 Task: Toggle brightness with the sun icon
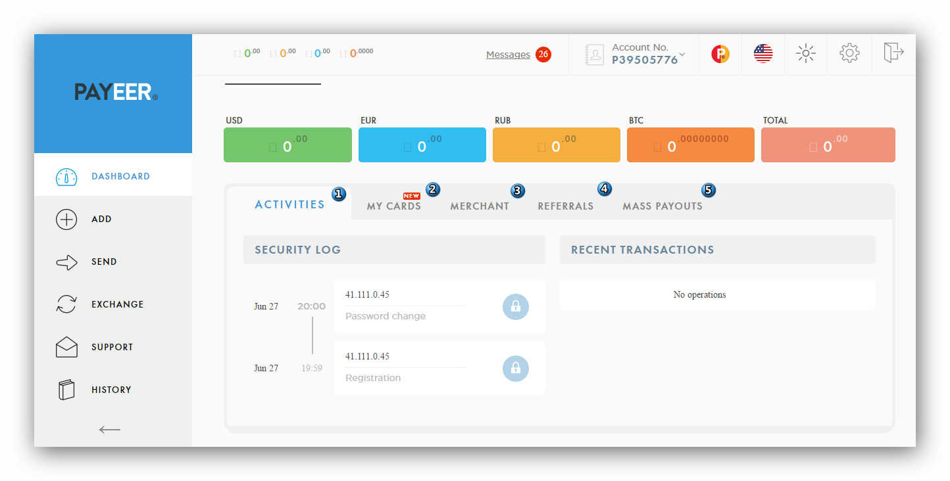click(806, 54)
